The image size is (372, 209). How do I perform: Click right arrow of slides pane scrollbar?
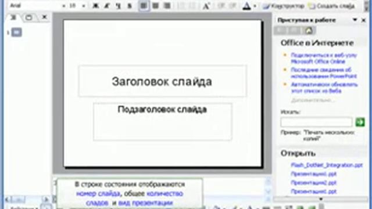point(46,200)
